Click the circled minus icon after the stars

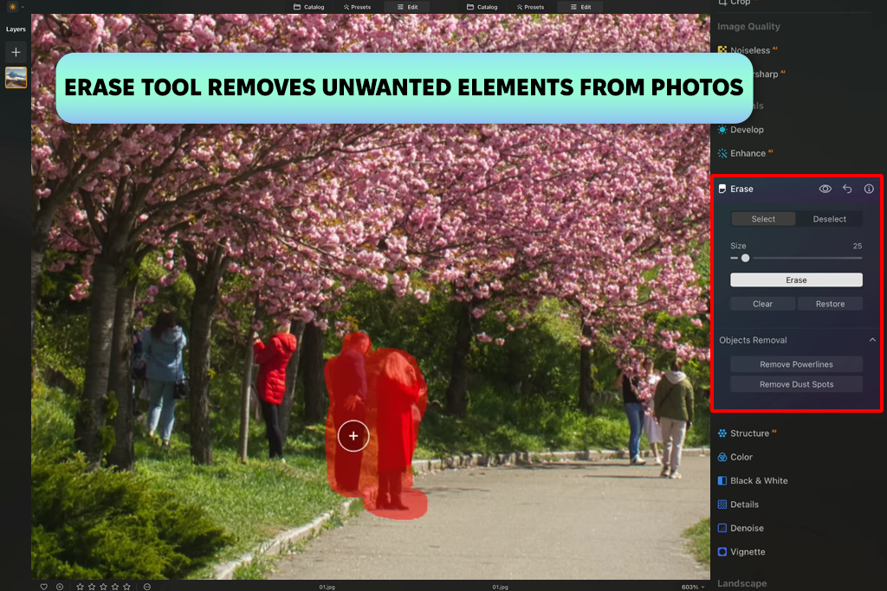(x=147, y=587)
